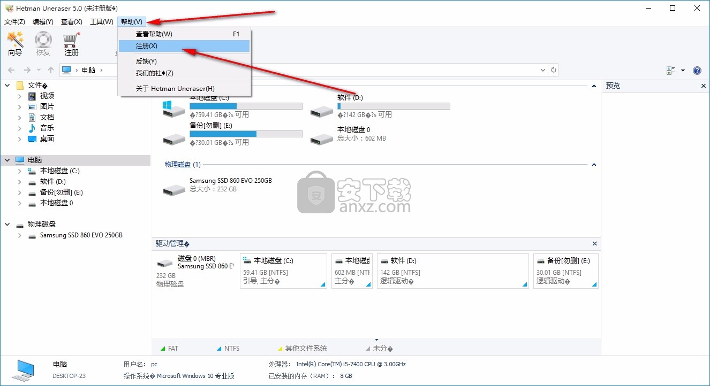Expand 图片 tree node
Viewport: 710px width, 386px height.
tap(20, 106)
